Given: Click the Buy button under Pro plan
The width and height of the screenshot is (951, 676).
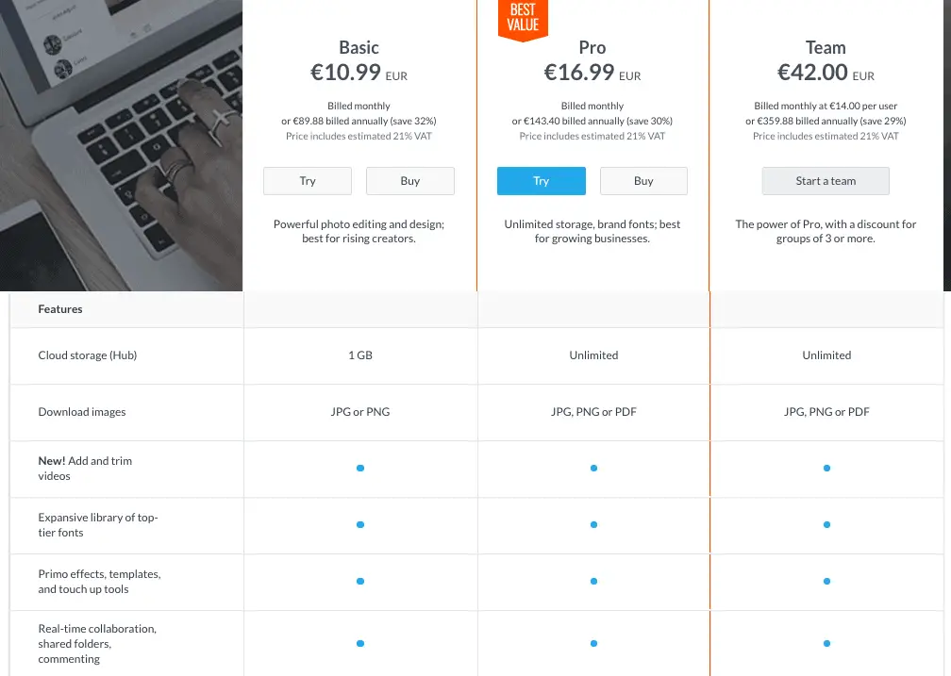Looking at the screenshot, I should pyautogui.click(x=643, y=181).
